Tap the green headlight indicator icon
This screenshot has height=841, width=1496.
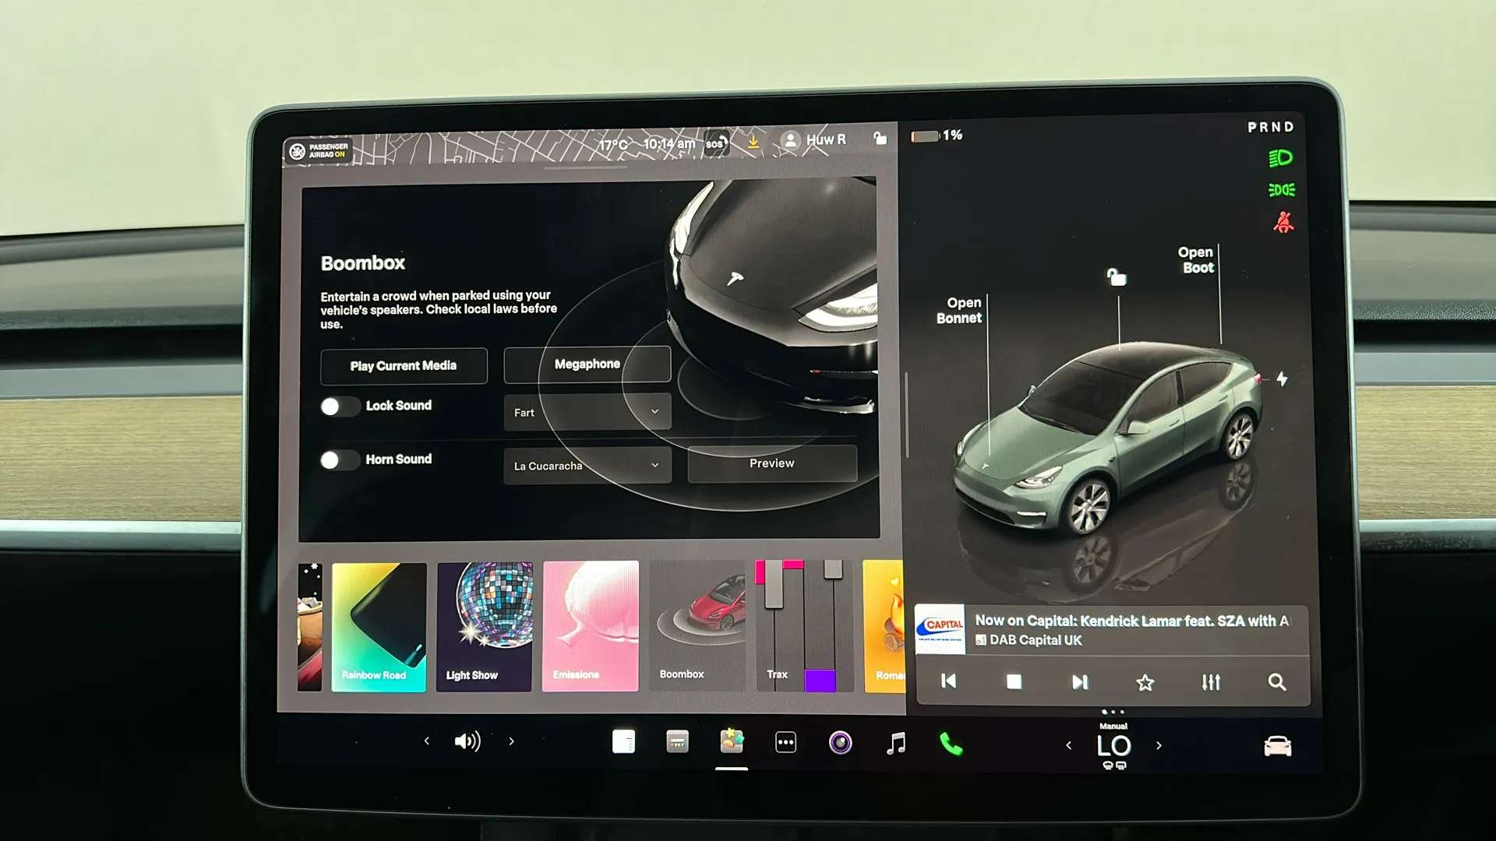tap(1280, 159)
